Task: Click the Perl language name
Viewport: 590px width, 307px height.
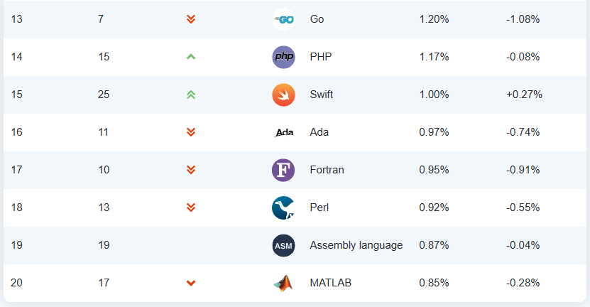Action: click(319, 208)
